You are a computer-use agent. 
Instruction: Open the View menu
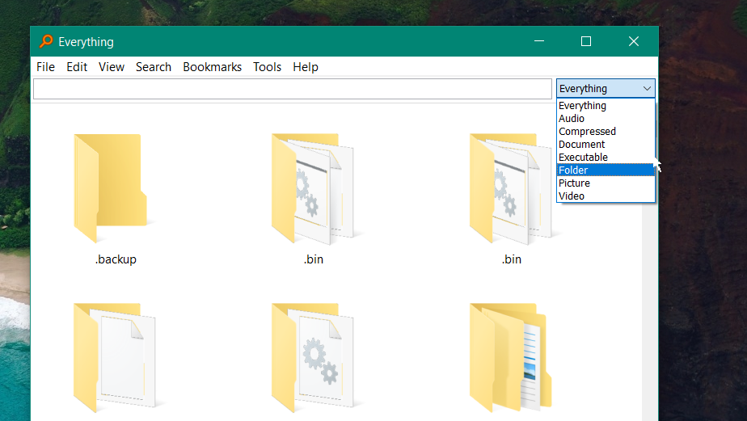112,67
